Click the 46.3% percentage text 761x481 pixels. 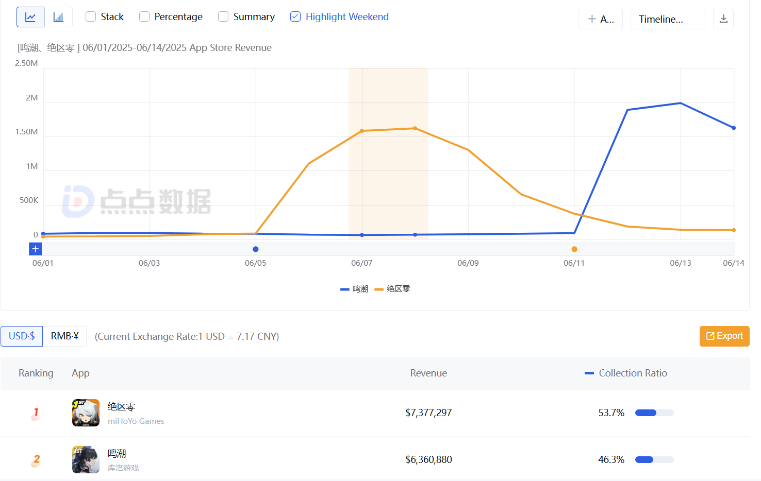(x=611, y=459)
